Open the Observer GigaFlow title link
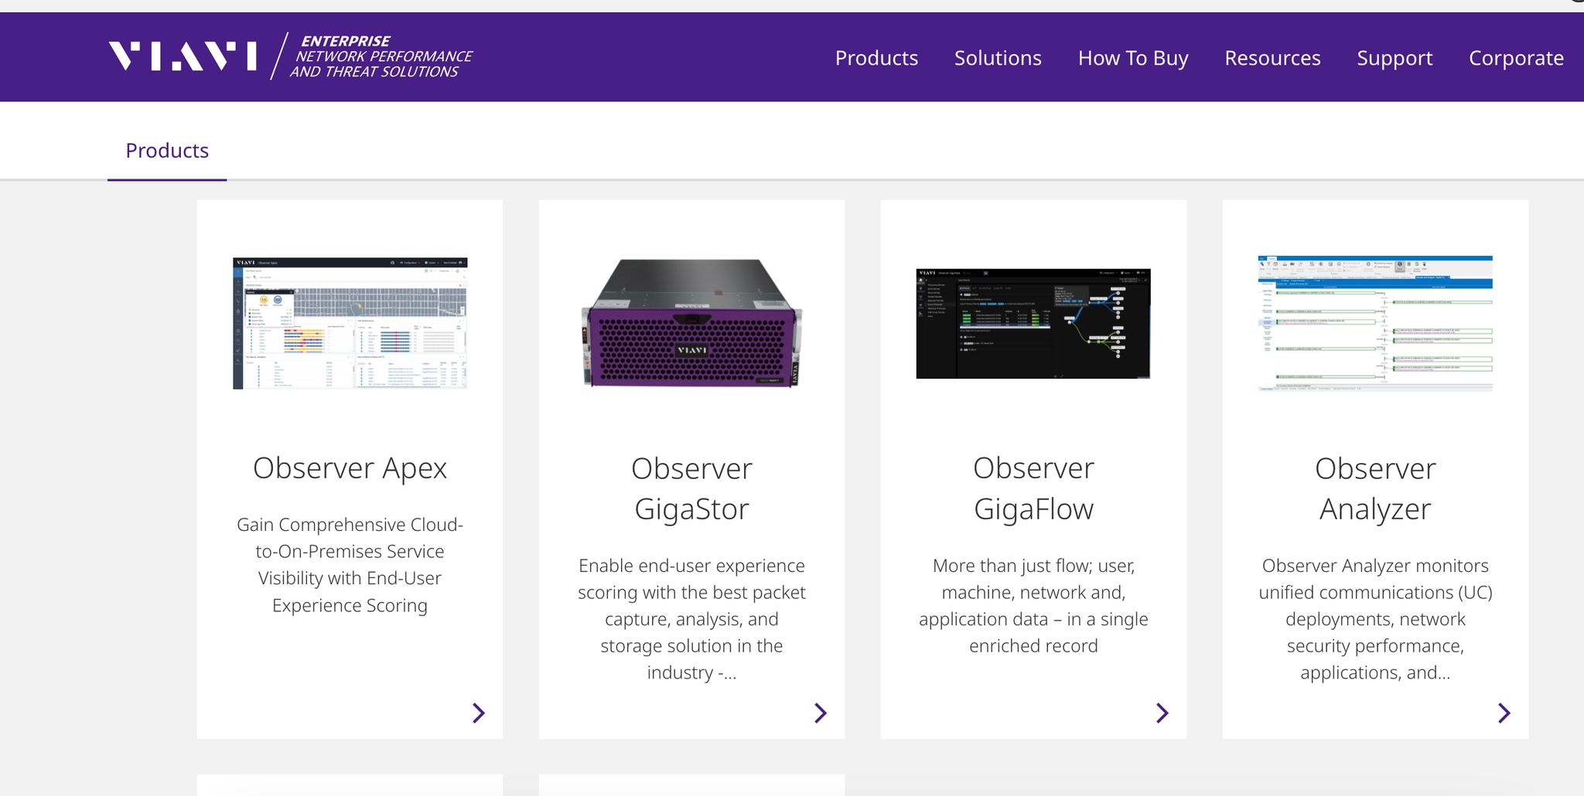 pos(1033,488)
